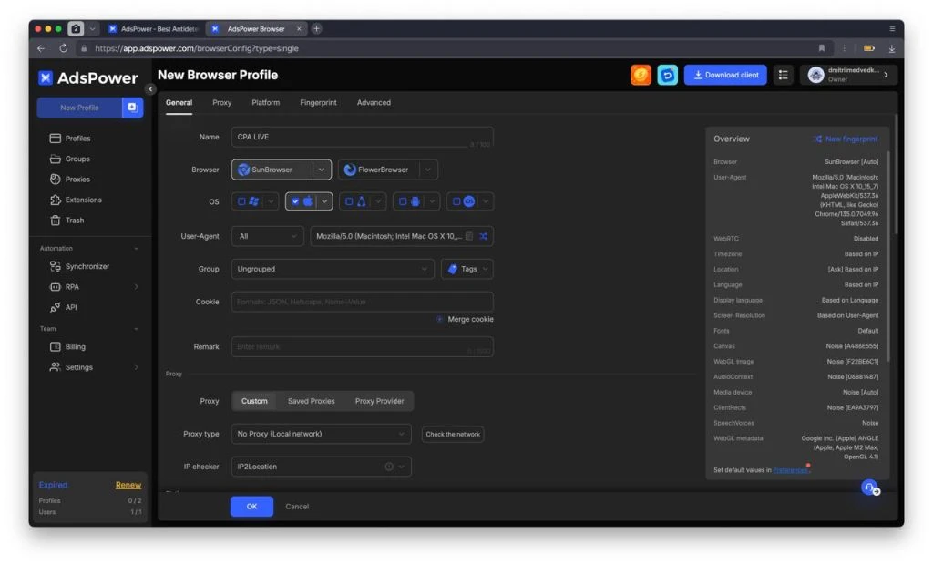Image resolution: width=933 pixels, height=565 pixels.
Task: Select the Proxy Provider option
Action: pyautogui.click(x=380, y=401)
